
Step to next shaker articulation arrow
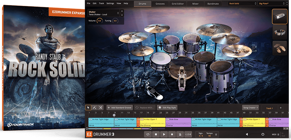(x=122, y=15)
